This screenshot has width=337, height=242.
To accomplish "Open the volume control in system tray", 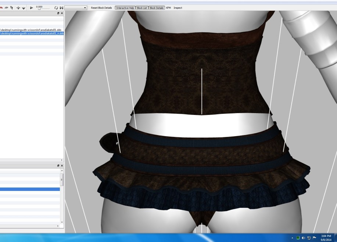I will pos(303,238).
